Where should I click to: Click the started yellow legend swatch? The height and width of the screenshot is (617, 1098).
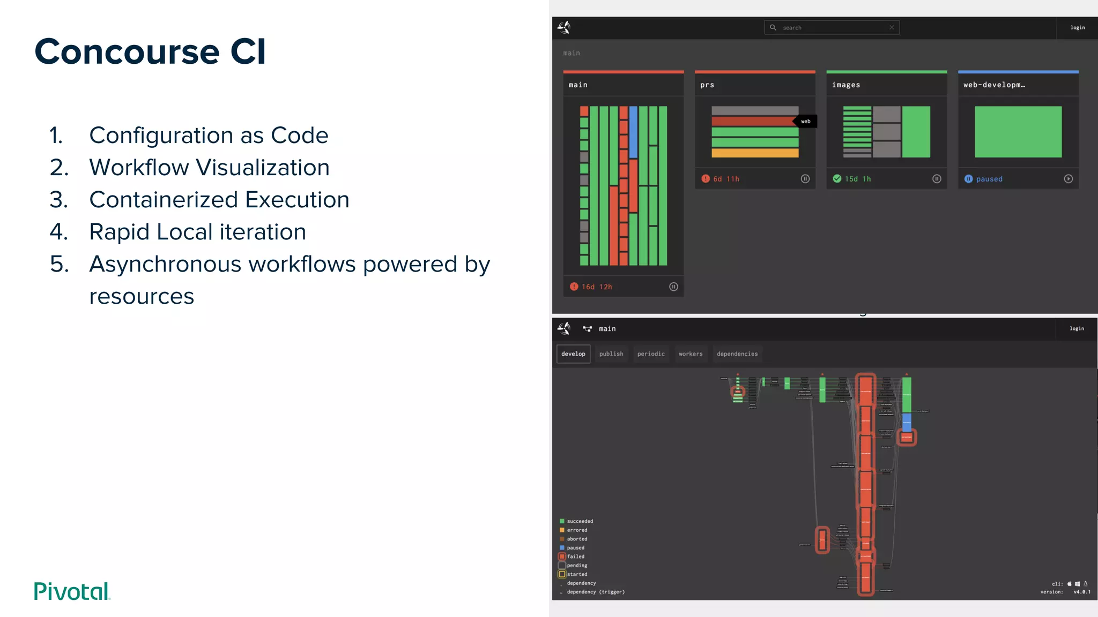point(562,574)
